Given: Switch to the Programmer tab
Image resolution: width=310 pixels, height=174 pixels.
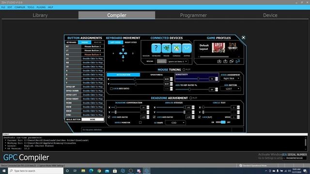Looking at the screenshot, I should click(x=193, y=15).
